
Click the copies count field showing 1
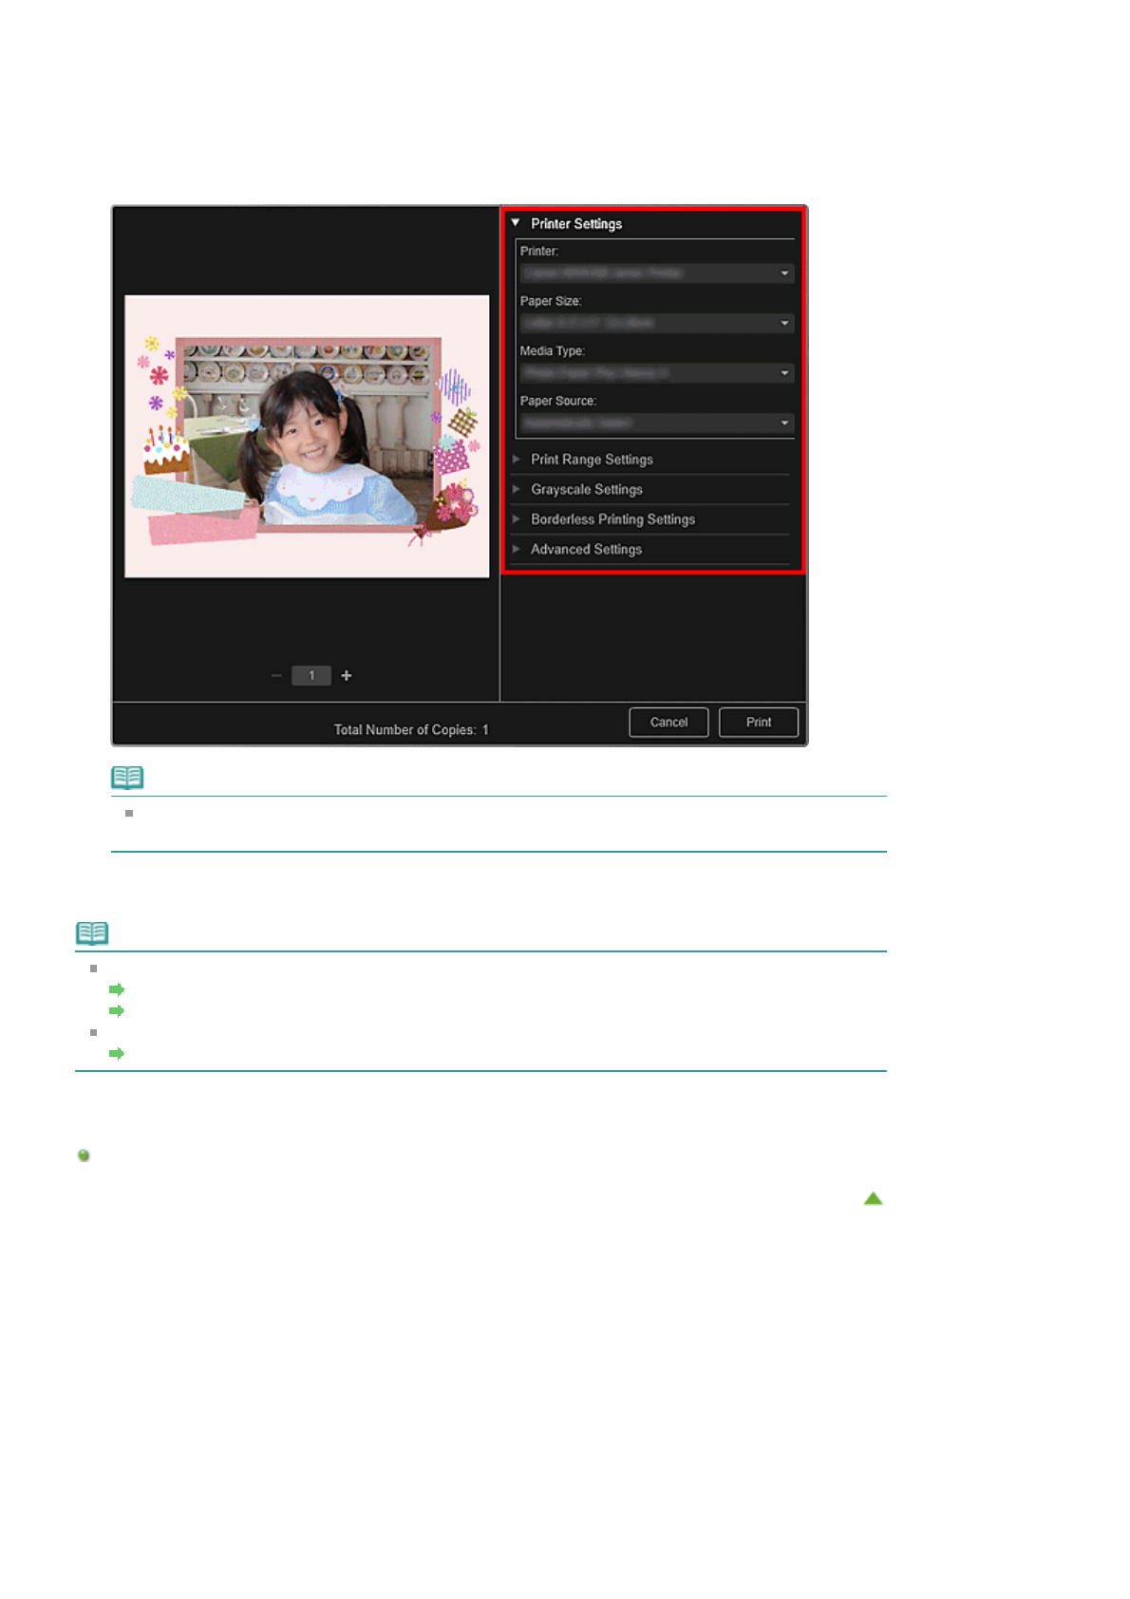[x=311, y=676]
